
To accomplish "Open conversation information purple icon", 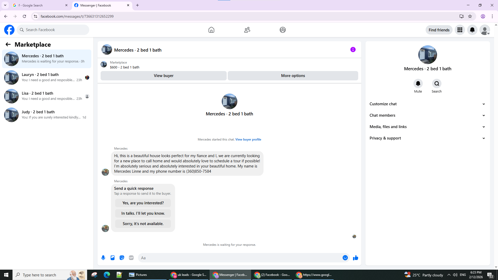I will coord(353,50).
